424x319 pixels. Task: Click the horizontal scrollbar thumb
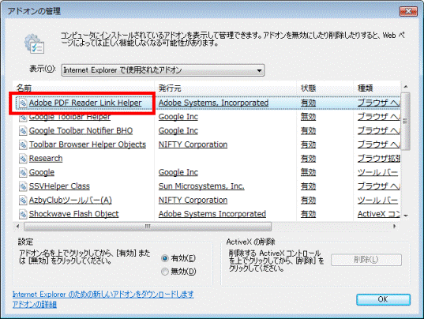coord(148,227)
